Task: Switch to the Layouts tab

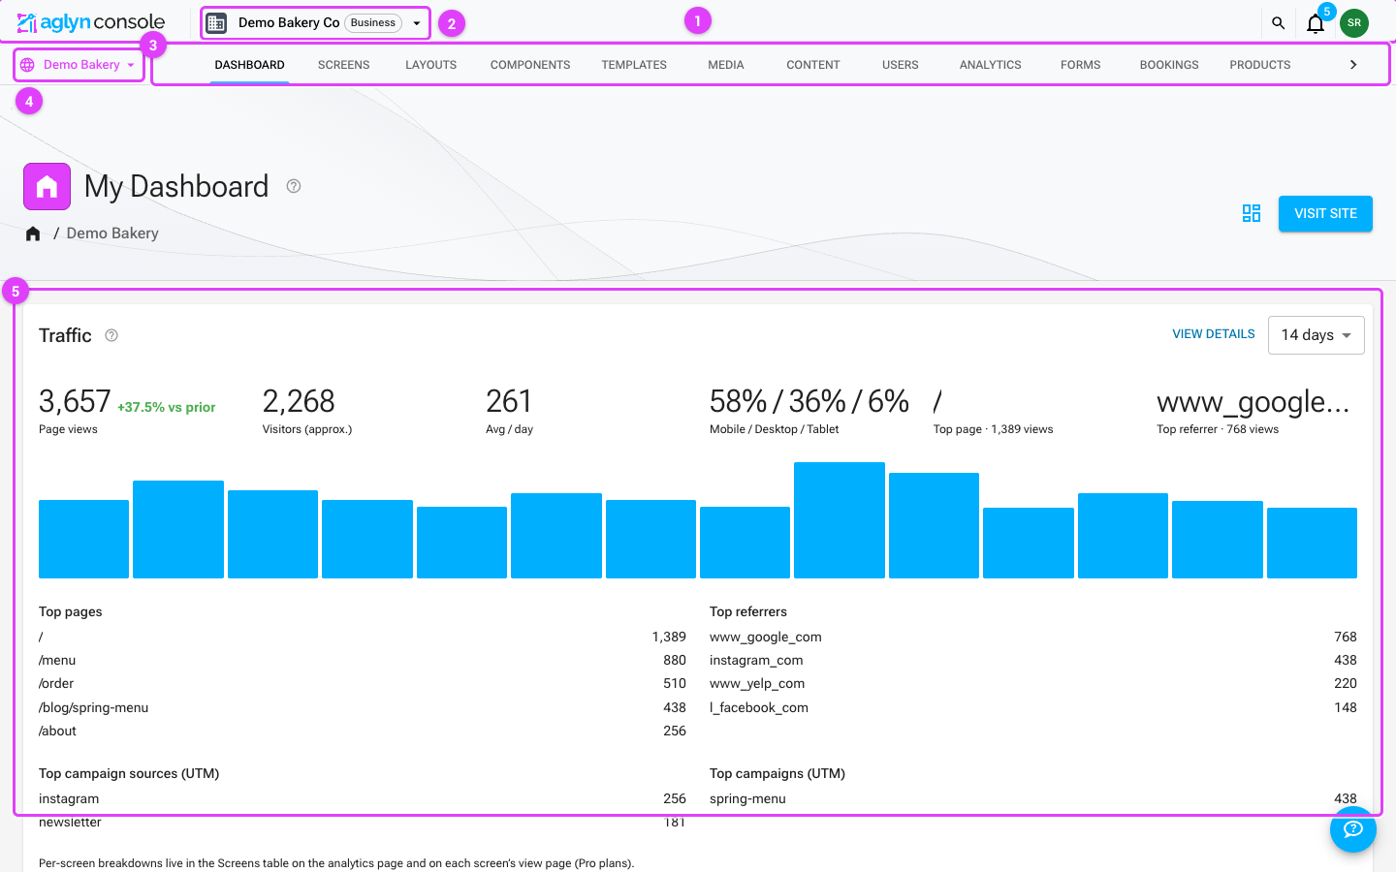Action: click(x=431, y=65)
